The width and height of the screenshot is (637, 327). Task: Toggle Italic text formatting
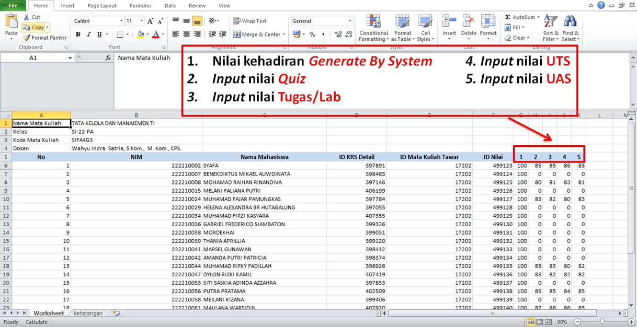(89, 34)
